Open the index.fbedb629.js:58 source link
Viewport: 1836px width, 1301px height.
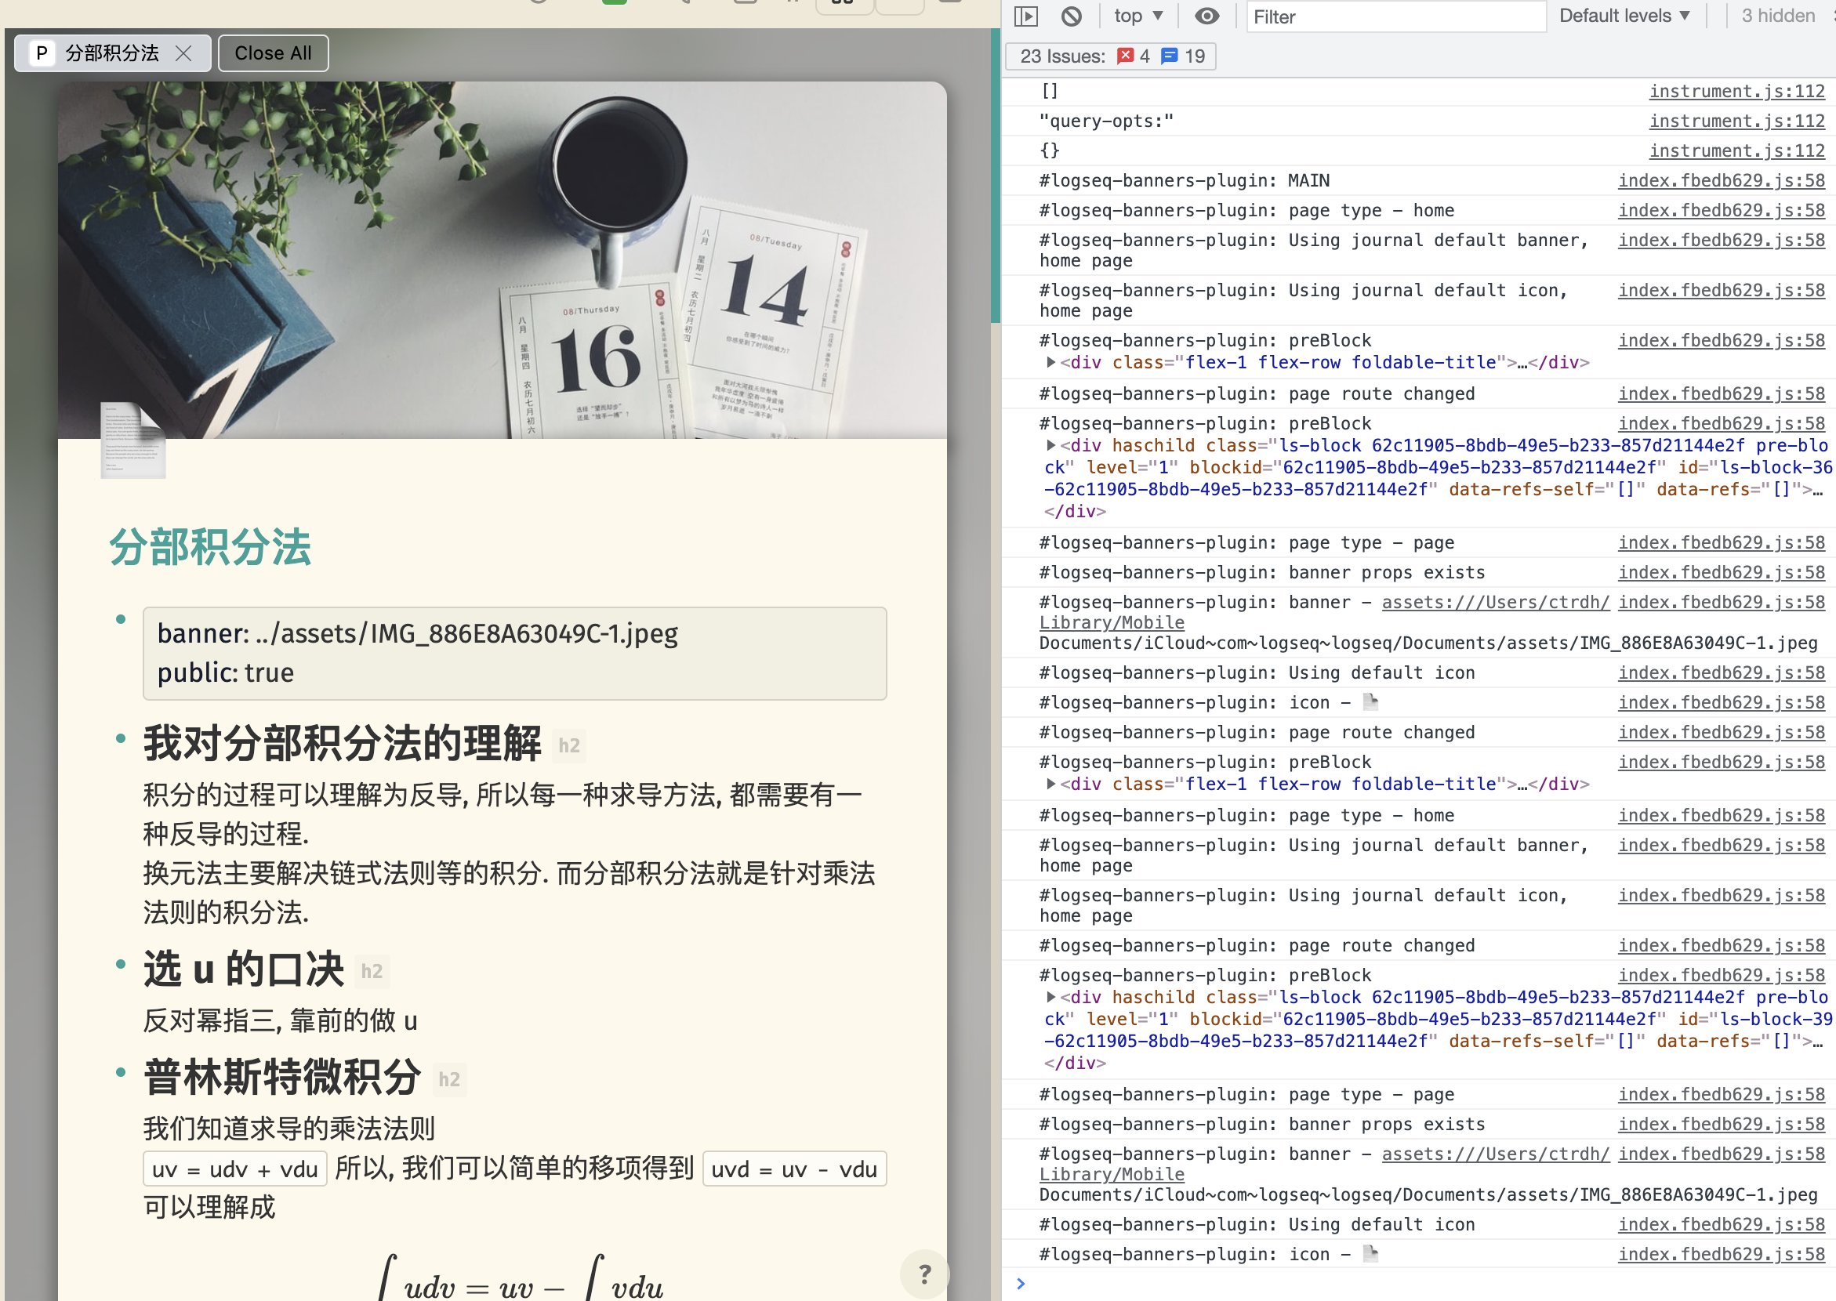[1722, 180]
